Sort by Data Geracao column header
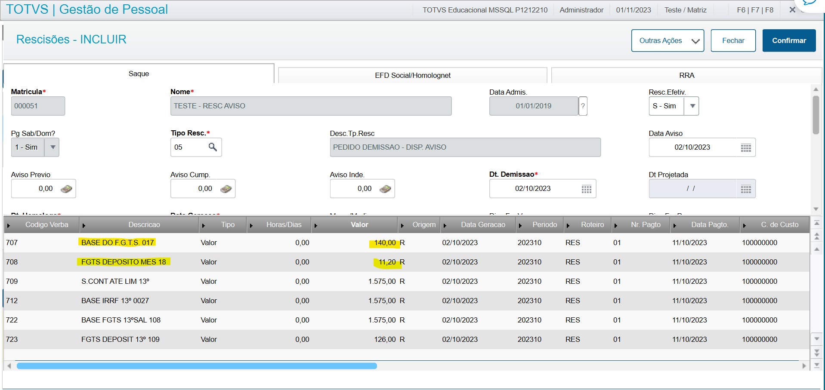This screenshot has width=825, height=390. pyautogui.click(x=479, y=224)
